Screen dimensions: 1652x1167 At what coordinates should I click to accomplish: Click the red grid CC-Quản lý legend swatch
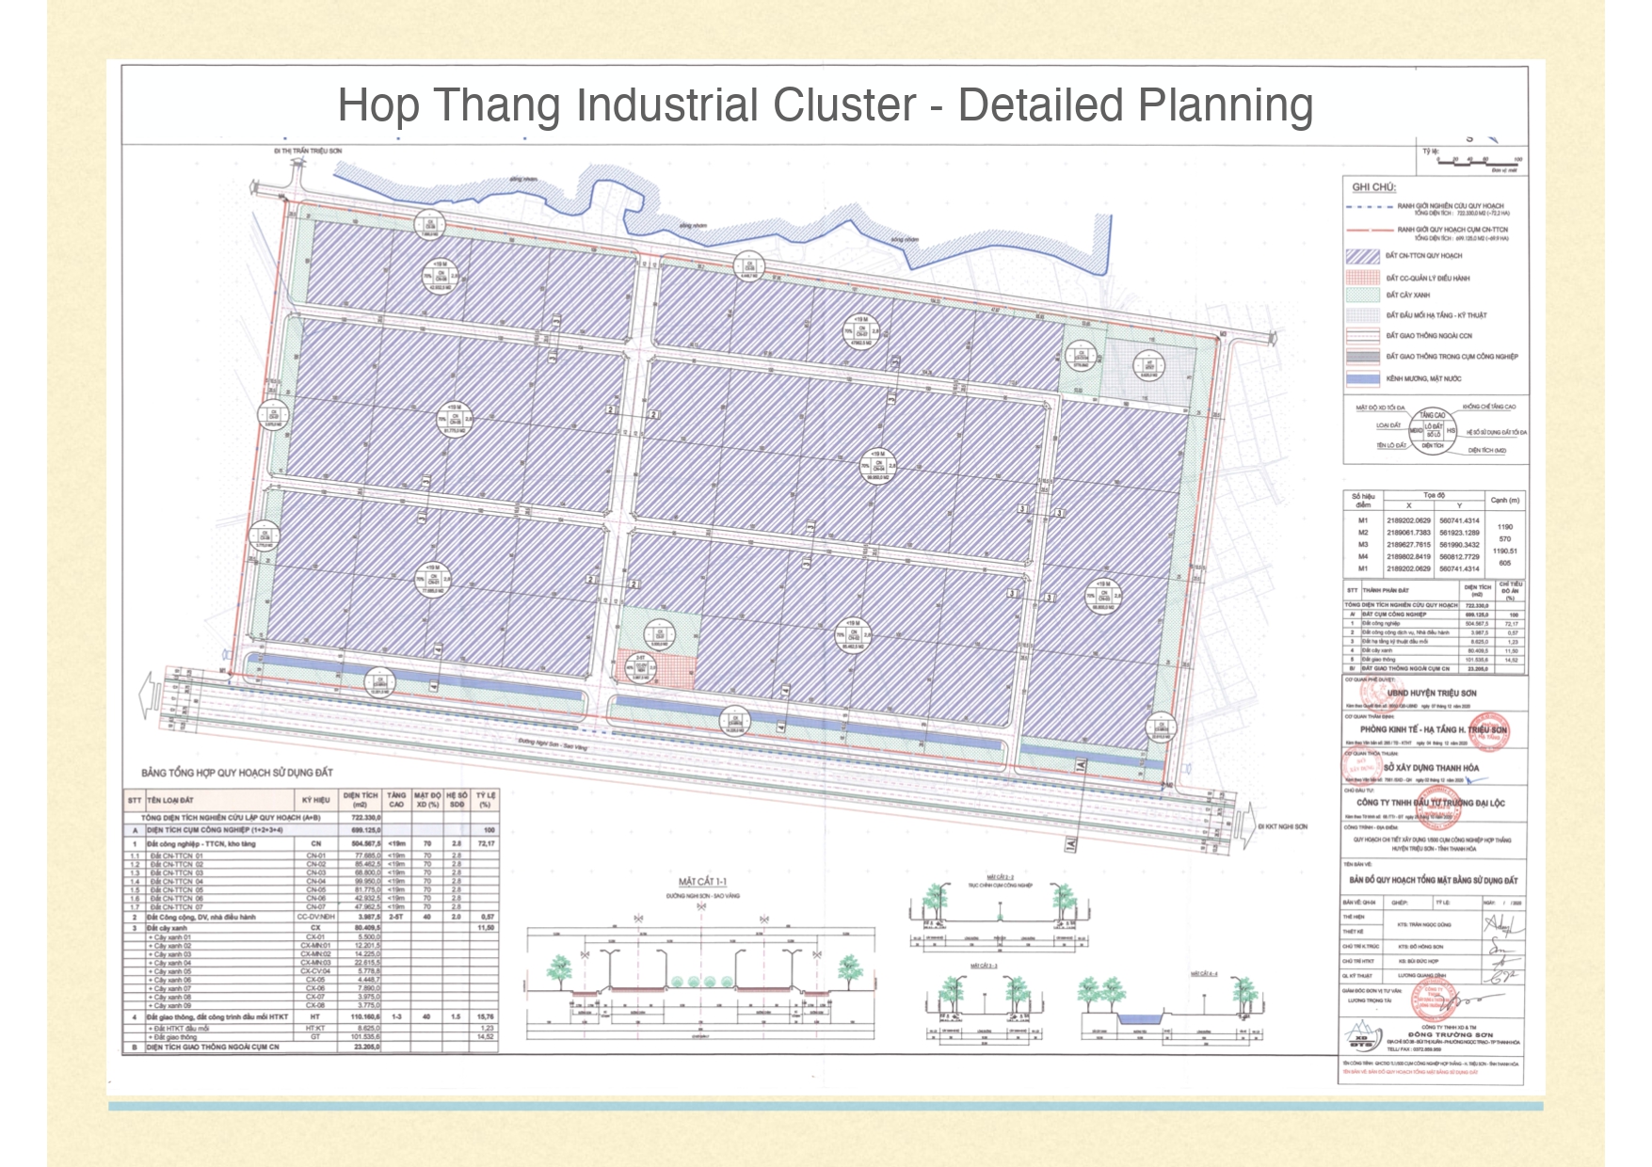click(x=1362, y=278)
